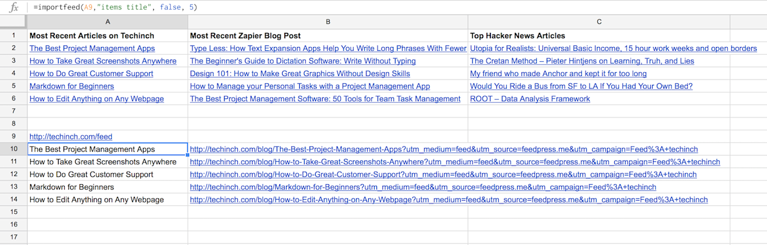The height and width of the screenshot is (245, 767).
Task: Open 'How to Edit Anything on Any Webpage' link in row 6
Action: click(96, 99)
